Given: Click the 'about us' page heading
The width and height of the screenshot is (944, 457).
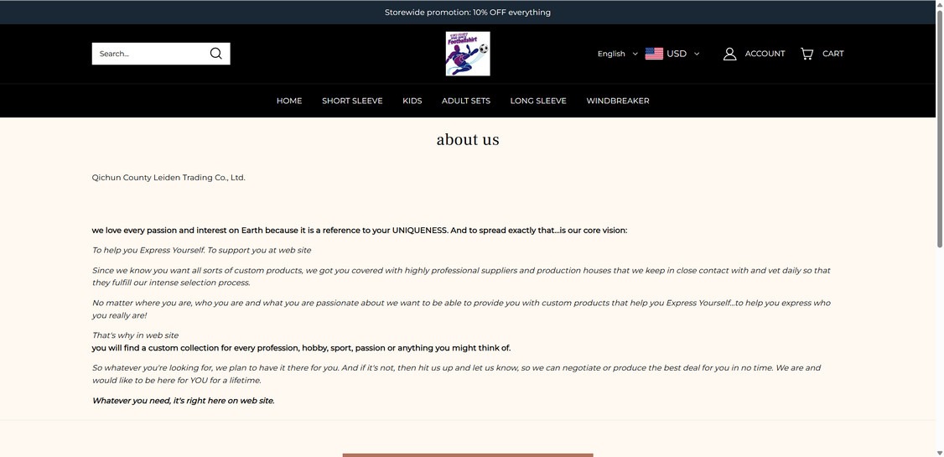Looking at the screenshot, I should point(468,140).
